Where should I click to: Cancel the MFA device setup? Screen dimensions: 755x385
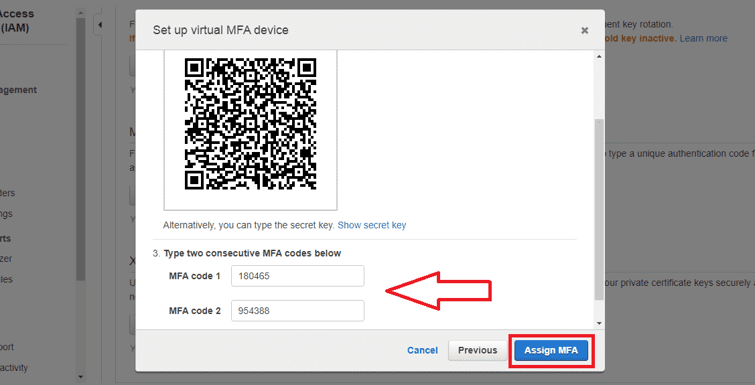[422, 350]
